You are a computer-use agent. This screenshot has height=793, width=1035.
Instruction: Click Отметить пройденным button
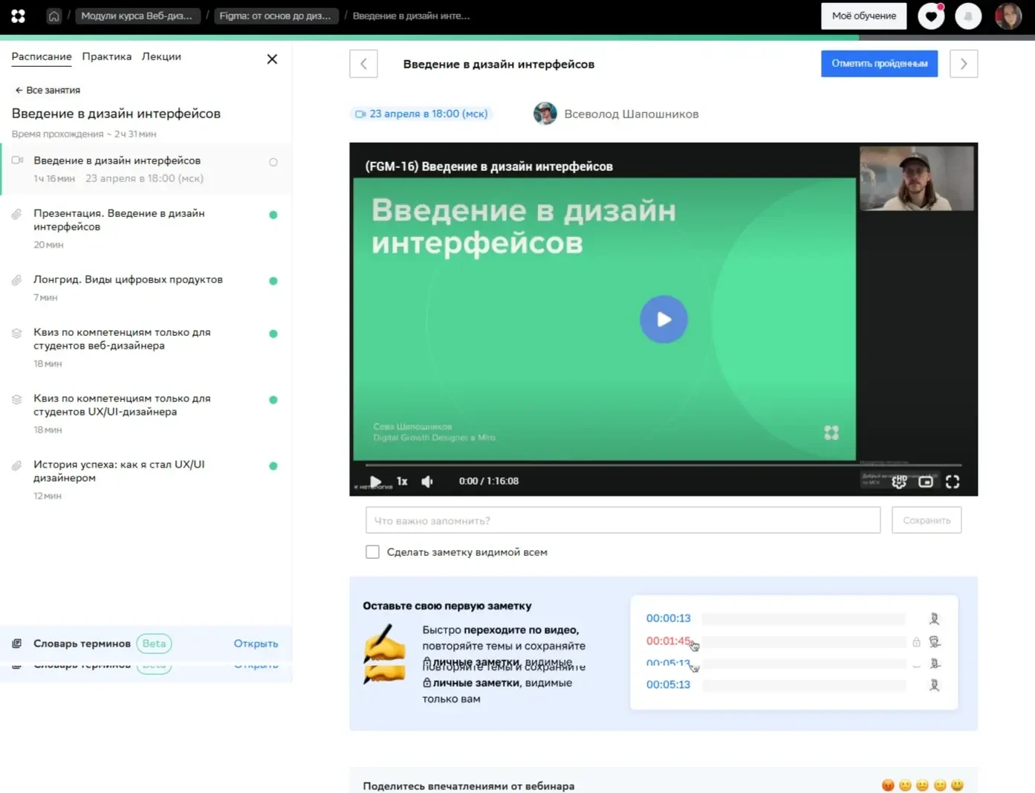tap(879, 63)
